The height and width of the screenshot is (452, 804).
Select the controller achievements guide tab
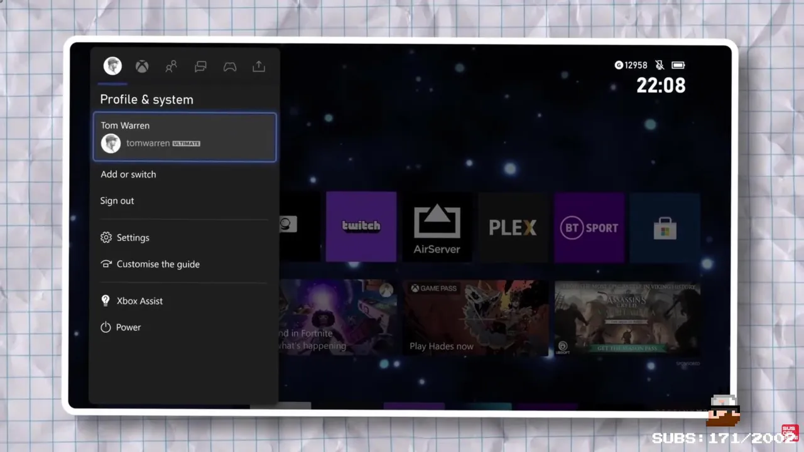(230, 67)
